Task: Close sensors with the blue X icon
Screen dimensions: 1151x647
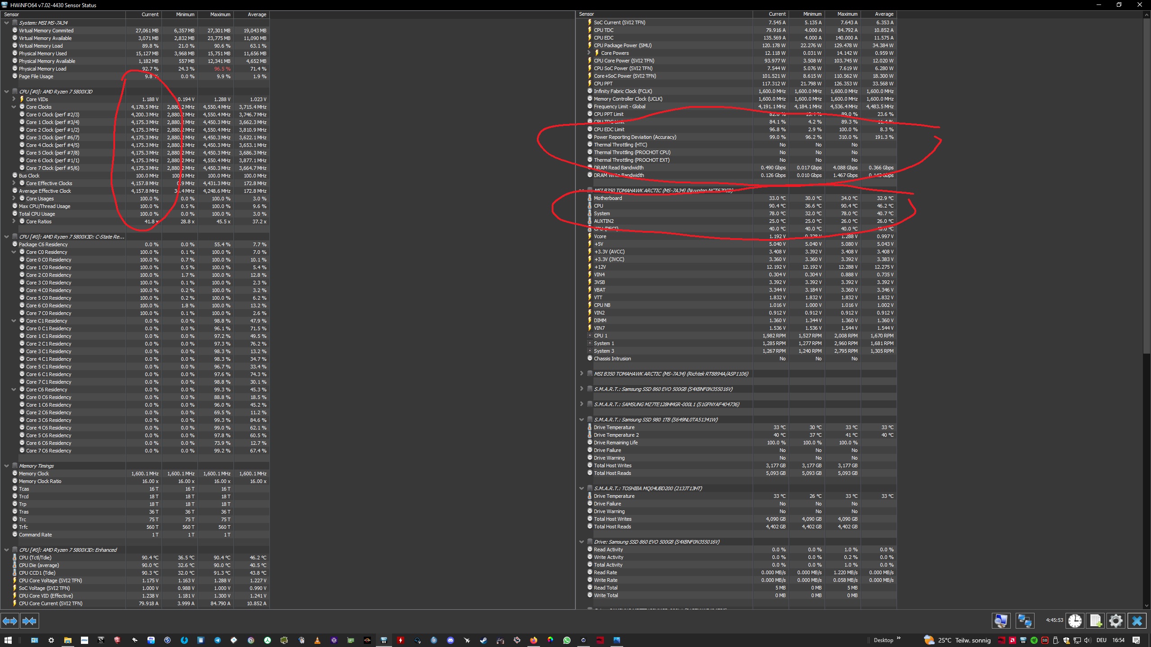Action: (x=1137, y=621)
